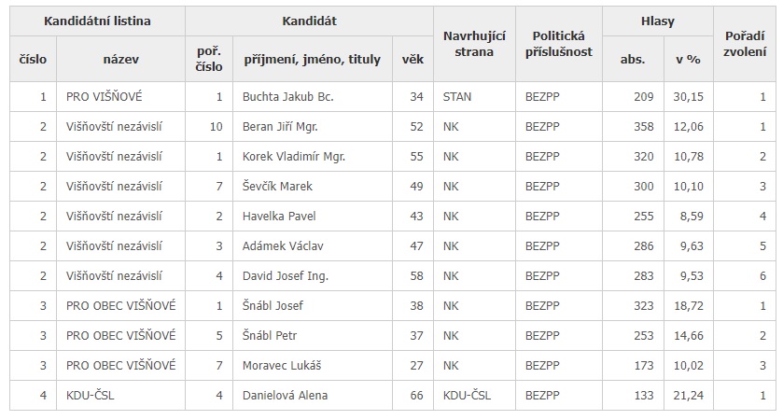Click the Hlasy column header

pos(658,21)
